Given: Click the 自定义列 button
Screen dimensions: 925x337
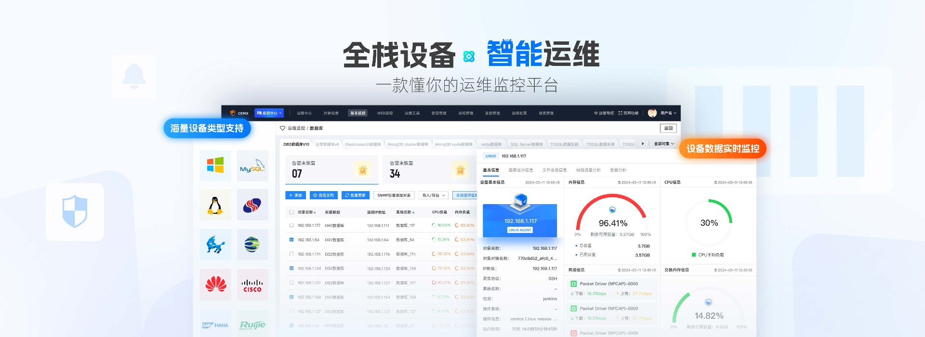Looking at the screenshot, I should click(324, 195).
